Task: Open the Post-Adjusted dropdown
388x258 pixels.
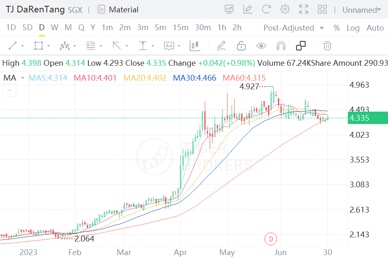Action: tap(294, 28)
